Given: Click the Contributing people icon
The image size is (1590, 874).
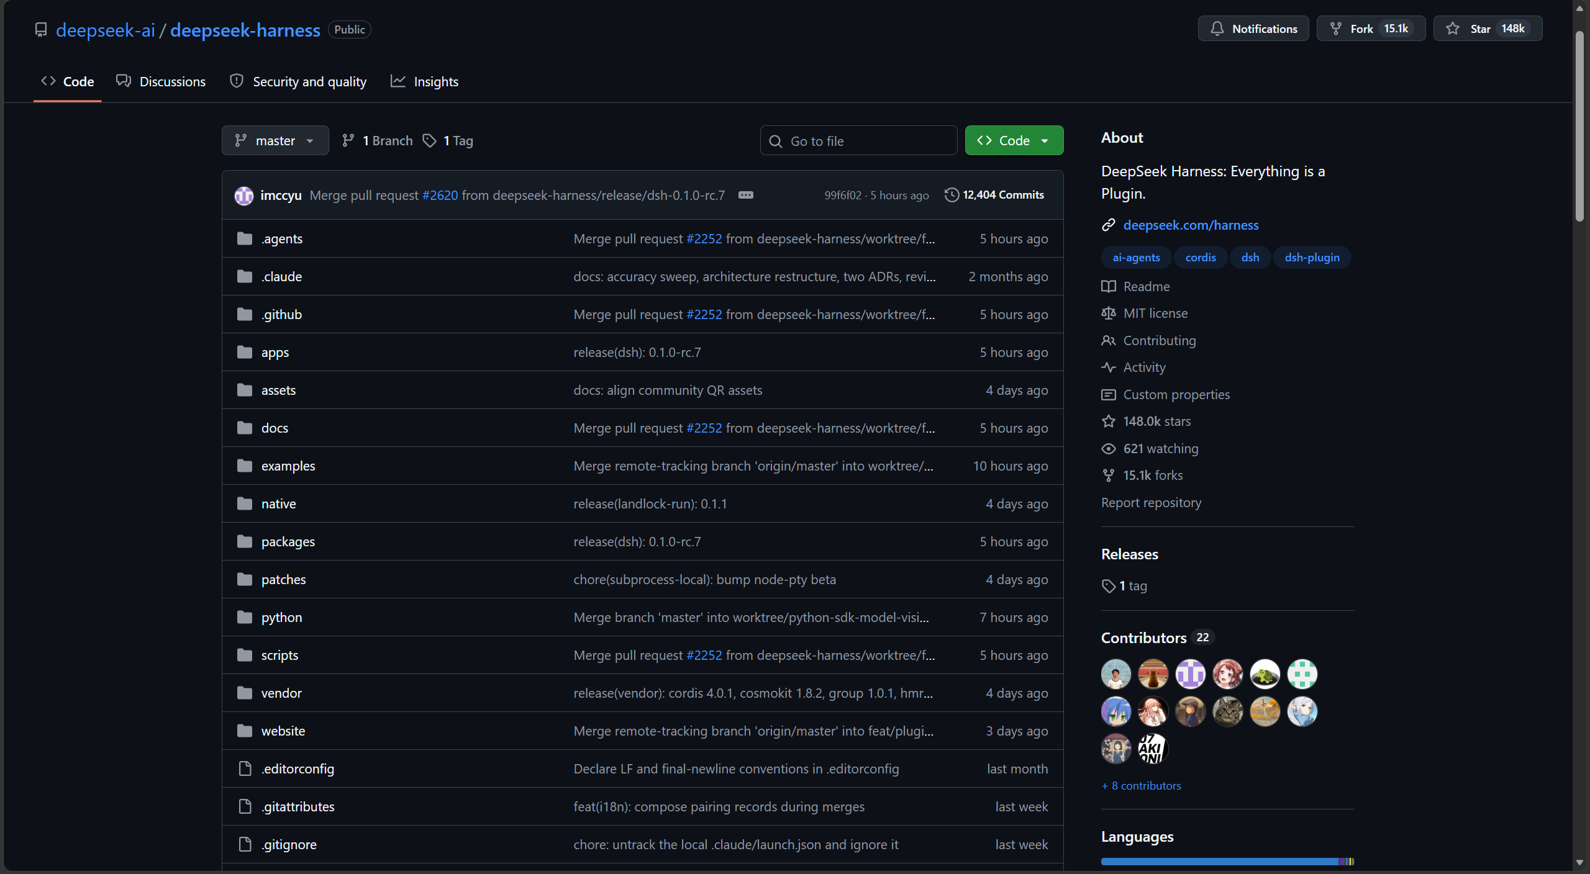Looking at the screenshot, I should coord(1109,341).
